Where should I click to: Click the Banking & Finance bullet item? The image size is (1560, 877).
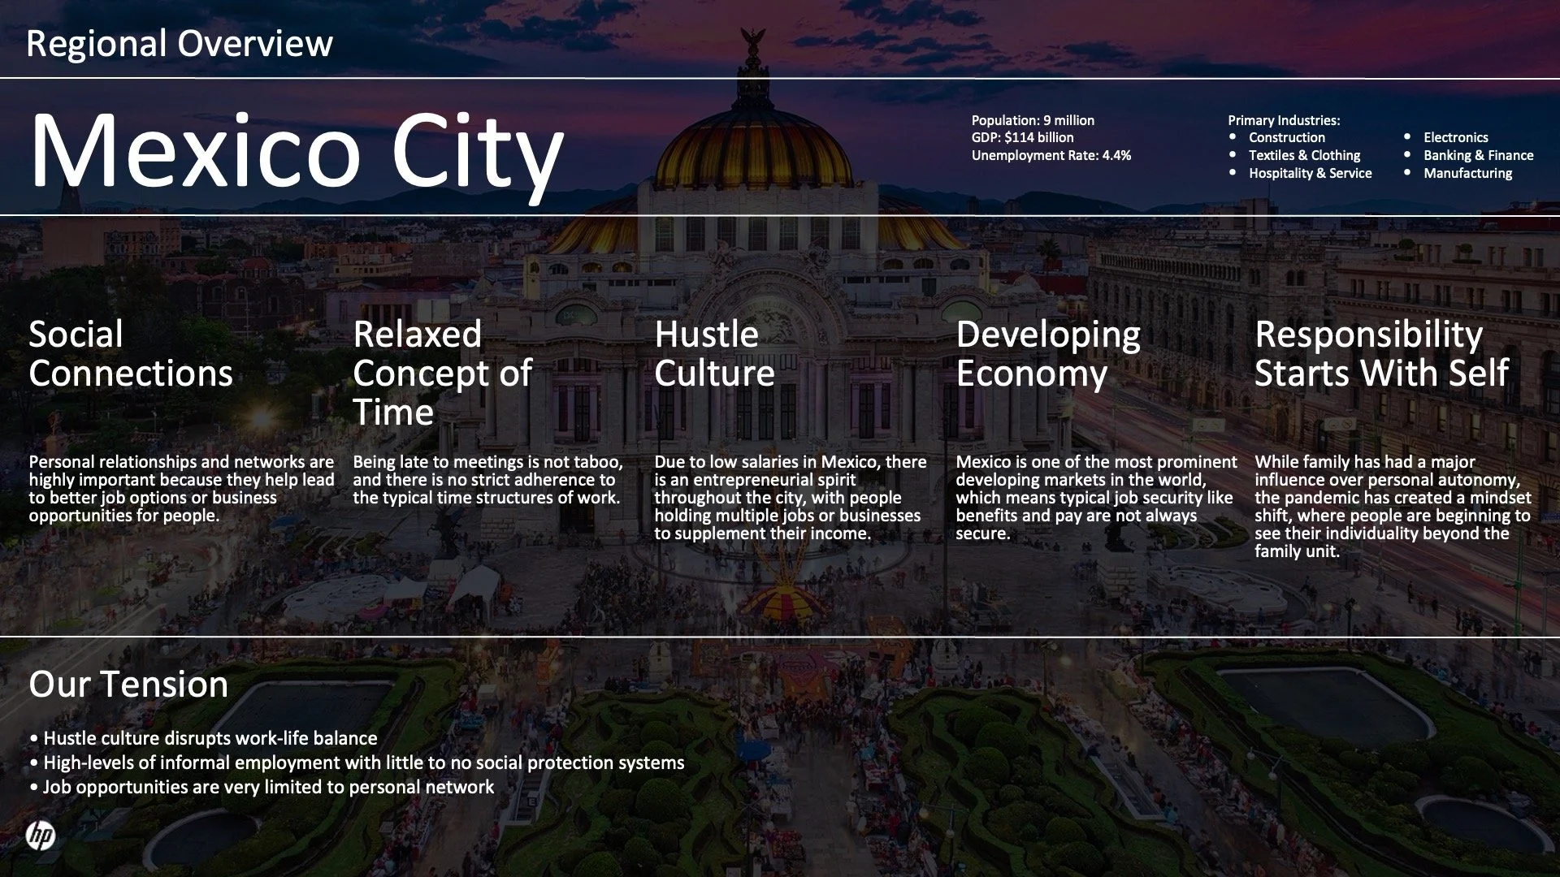click(x=1478, y=156)
